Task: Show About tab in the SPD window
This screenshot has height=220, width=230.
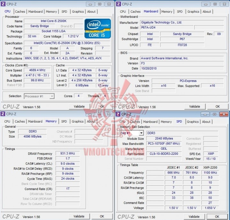Action: 206,122
